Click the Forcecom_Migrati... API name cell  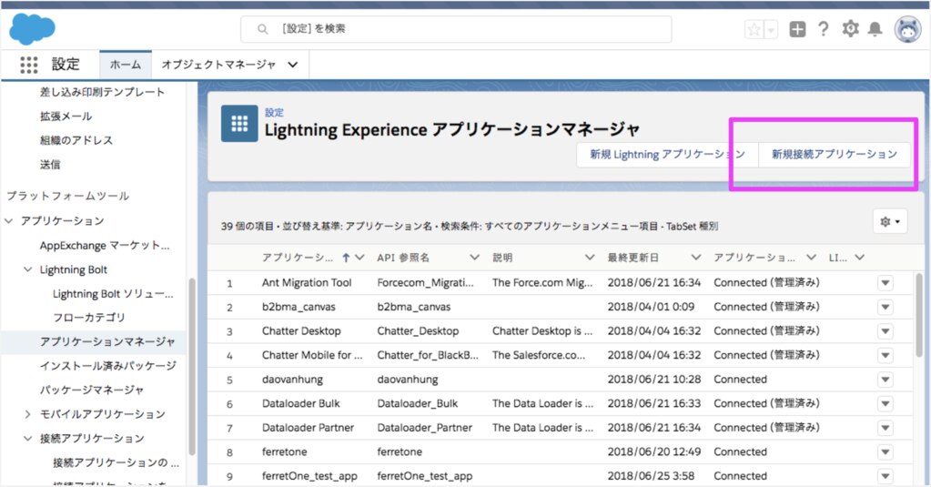426,283
